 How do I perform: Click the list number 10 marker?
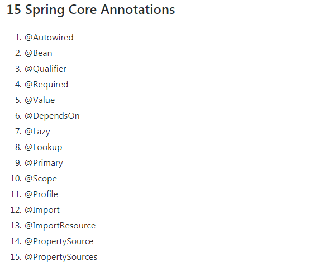[x=16, y=179]
